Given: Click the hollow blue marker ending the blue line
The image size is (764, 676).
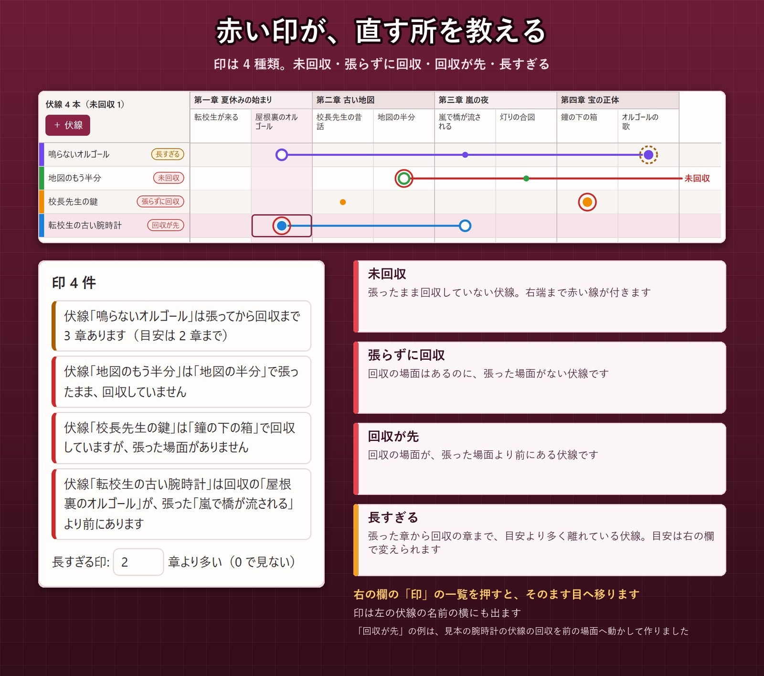Looking at the screenshot, I should [465, 226].
